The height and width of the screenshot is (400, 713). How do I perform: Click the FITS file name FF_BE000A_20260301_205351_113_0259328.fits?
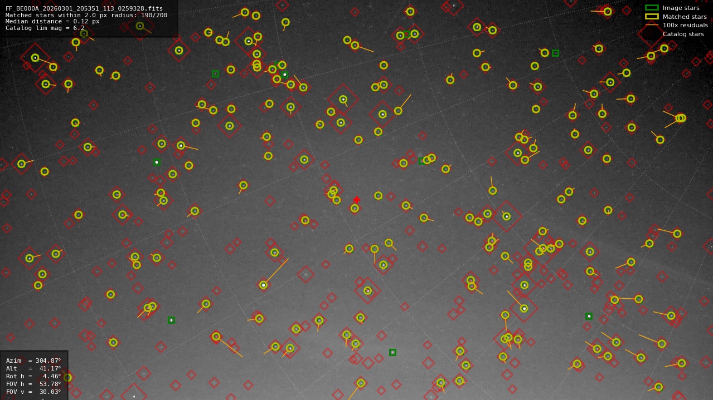[x=84, y=8]
